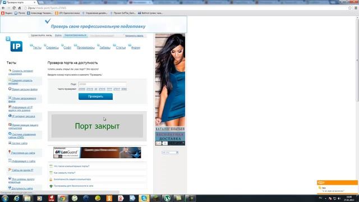Open uTorrent from the taskbar
Viewport: 359px width, 202px height.
[x=167, y=198]
